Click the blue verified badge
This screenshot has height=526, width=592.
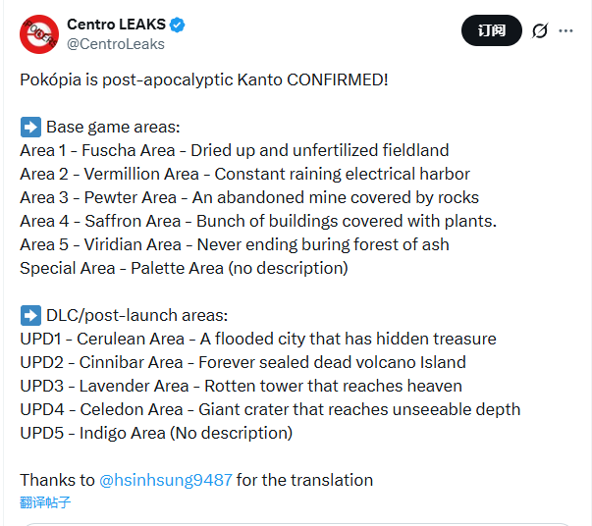point(178,25)
